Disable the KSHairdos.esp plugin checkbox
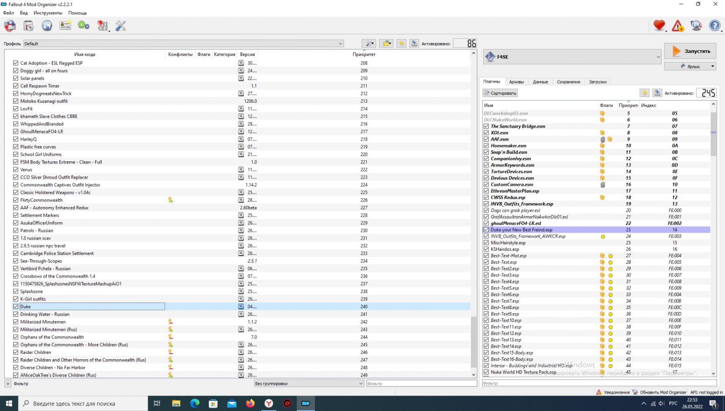This screenshot has width=725, height=411. 486,249
